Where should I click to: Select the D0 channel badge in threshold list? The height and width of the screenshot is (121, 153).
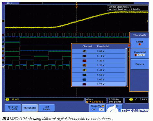[84, 51]
